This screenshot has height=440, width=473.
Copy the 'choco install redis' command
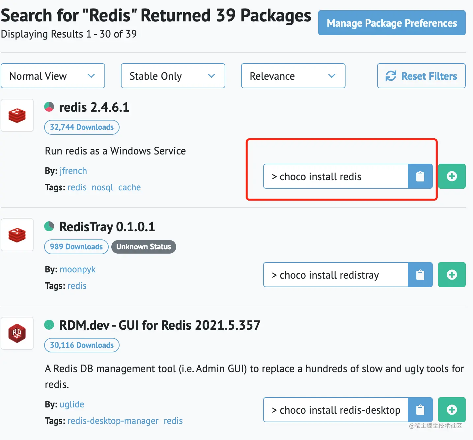point(420,176)
